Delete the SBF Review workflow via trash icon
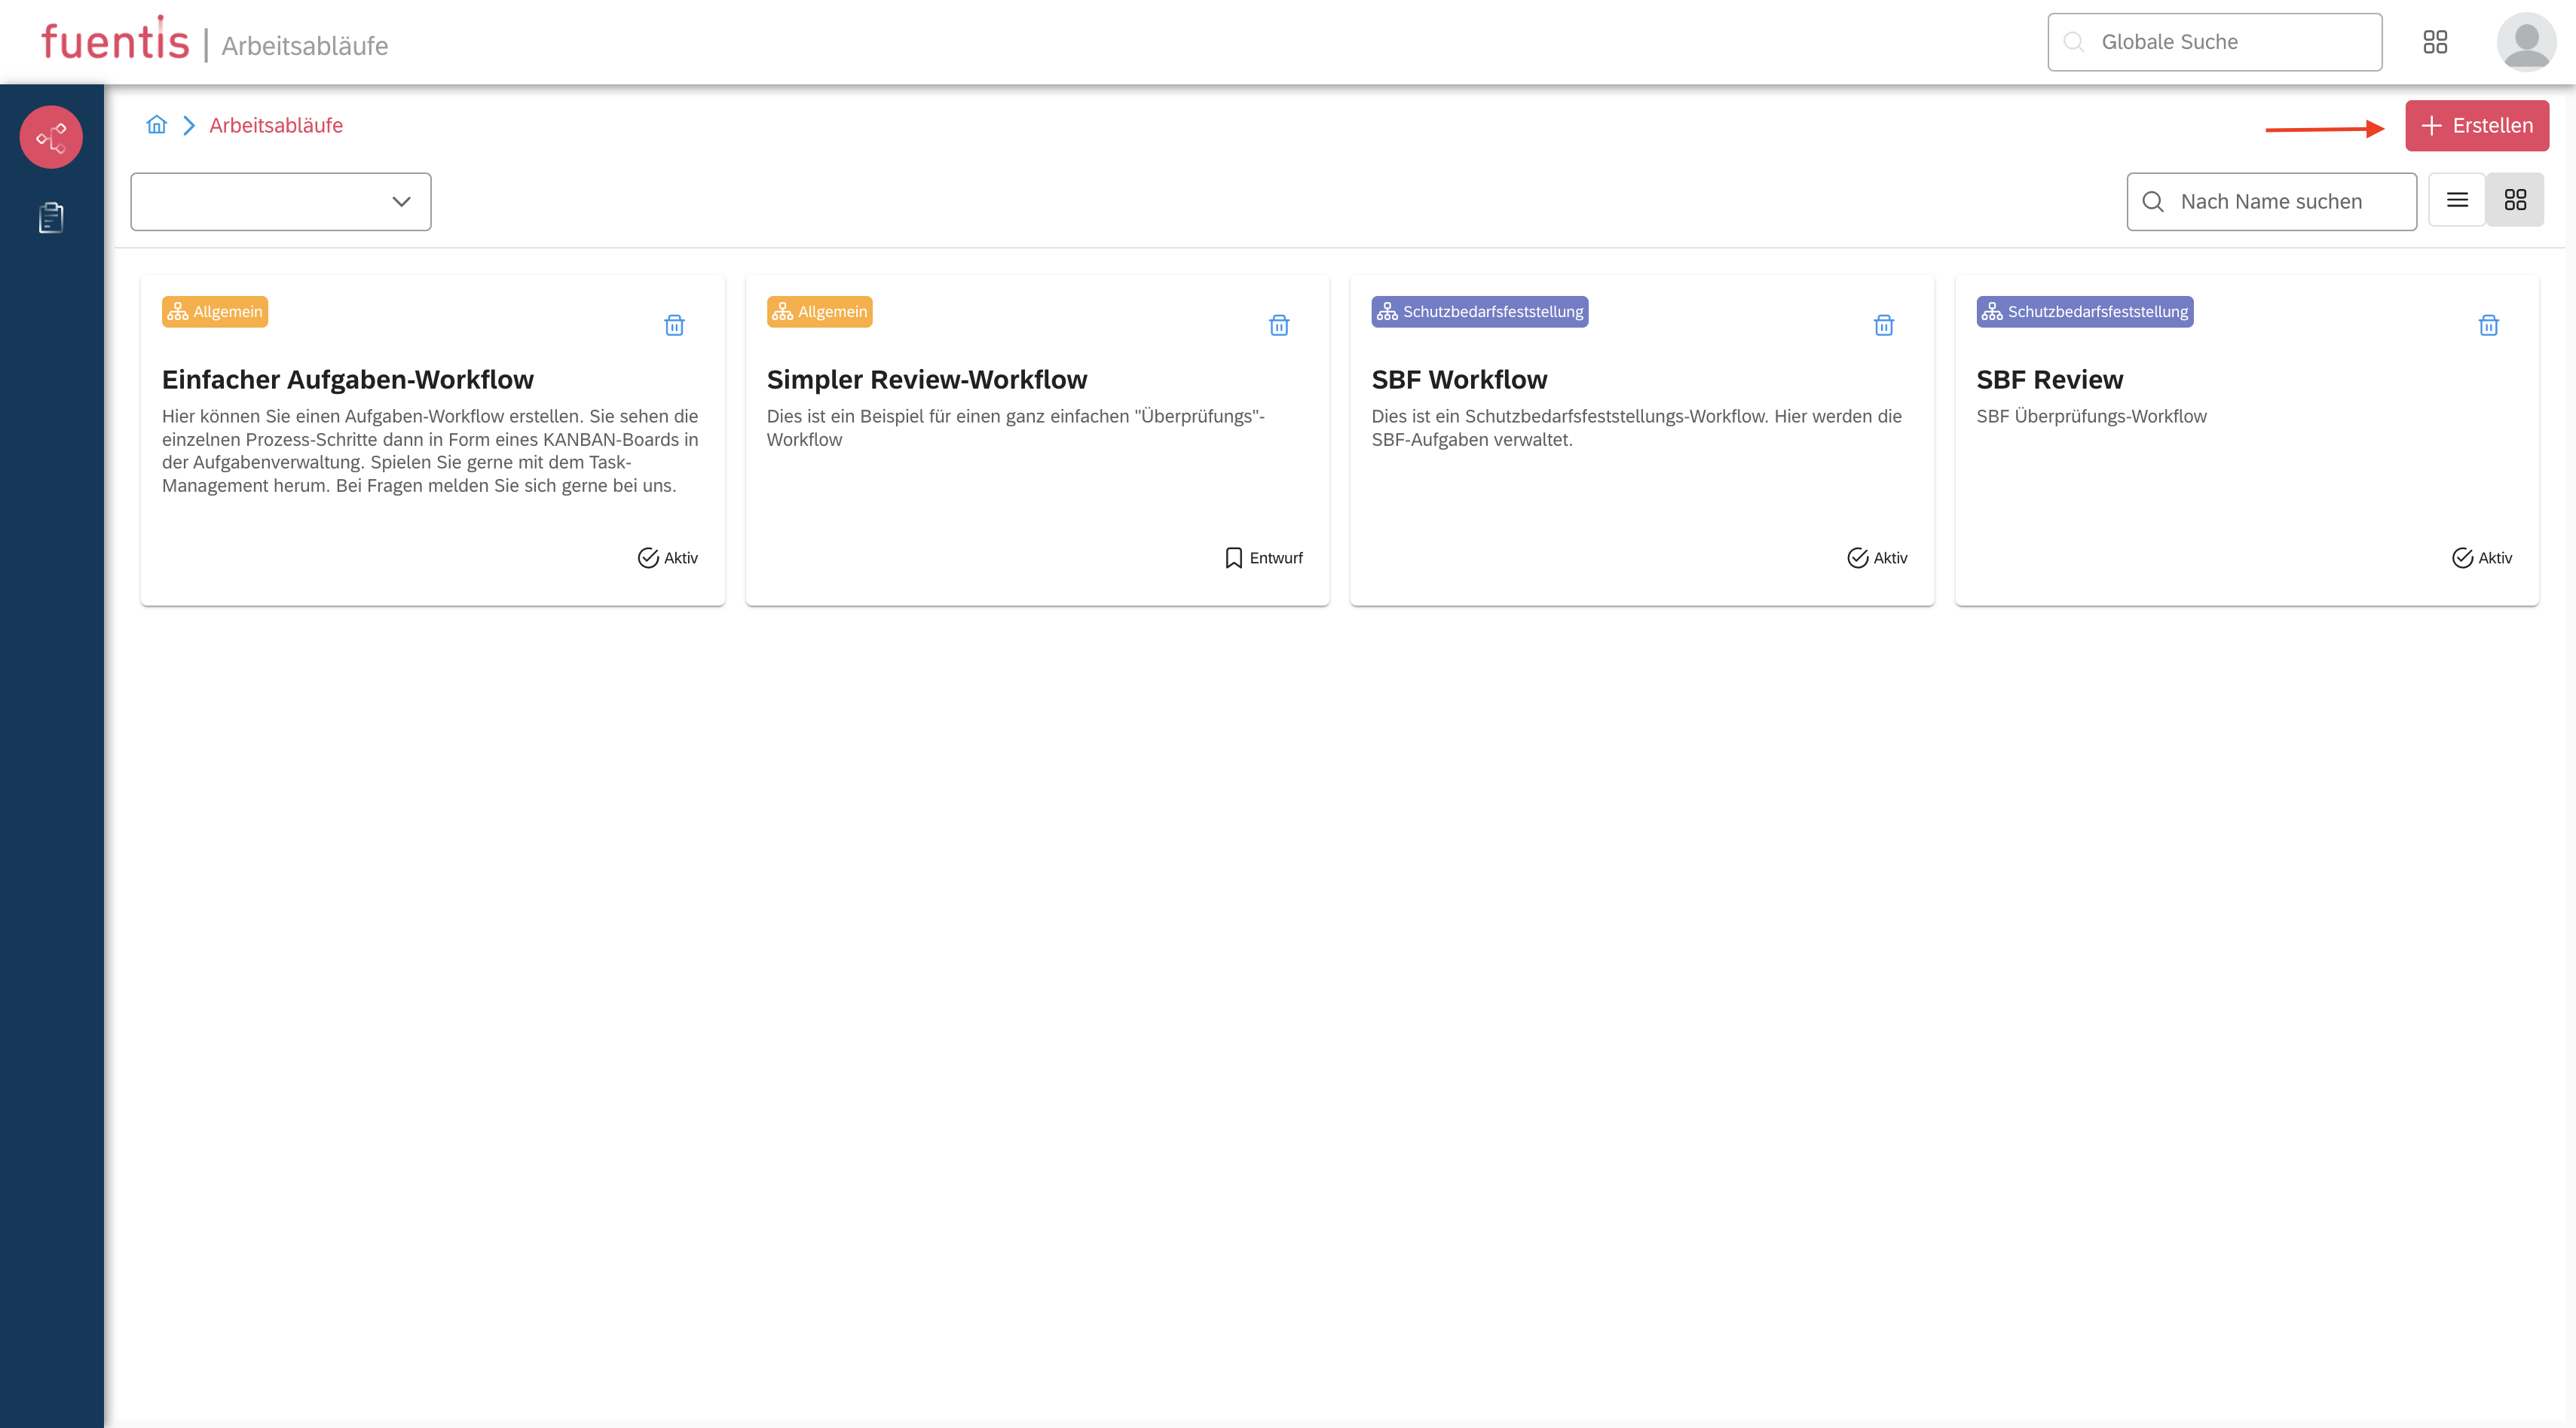 click(2489, 326)
